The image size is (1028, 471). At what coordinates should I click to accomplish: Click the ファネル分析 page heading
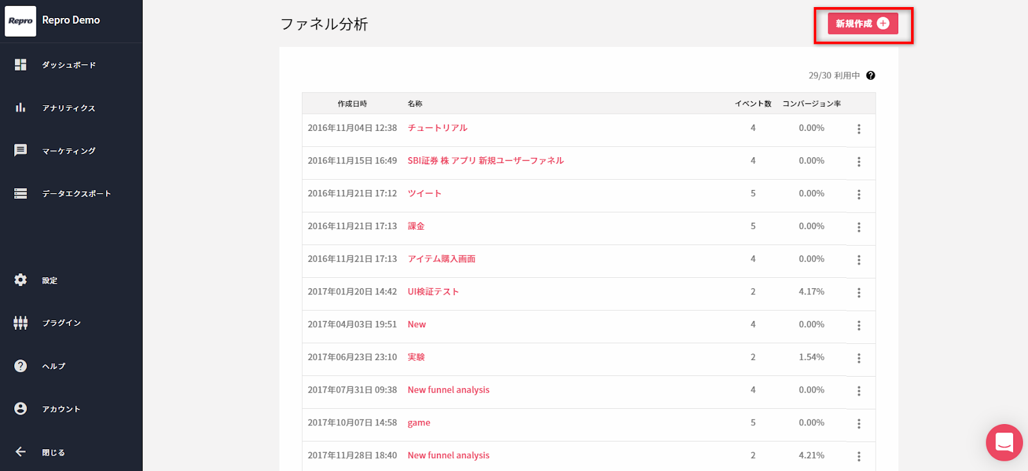pos(324,24)
